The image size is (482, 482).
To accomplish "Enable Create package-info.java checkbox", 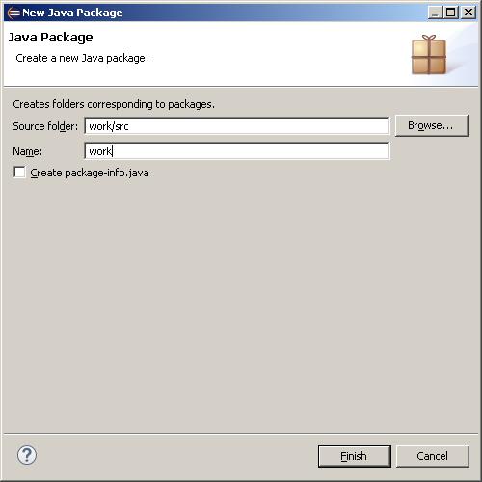I will [x=19, y=173].
